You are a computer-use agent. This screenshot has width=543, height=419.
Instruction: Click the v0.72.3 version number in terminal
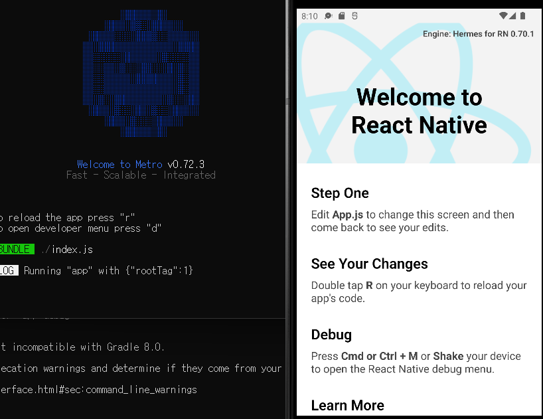(x=186, y=164)
